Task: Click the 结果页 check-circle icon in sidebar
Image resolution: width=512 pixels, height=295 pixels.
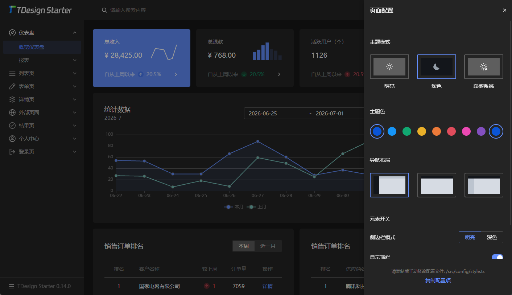Action: (12, 126)
